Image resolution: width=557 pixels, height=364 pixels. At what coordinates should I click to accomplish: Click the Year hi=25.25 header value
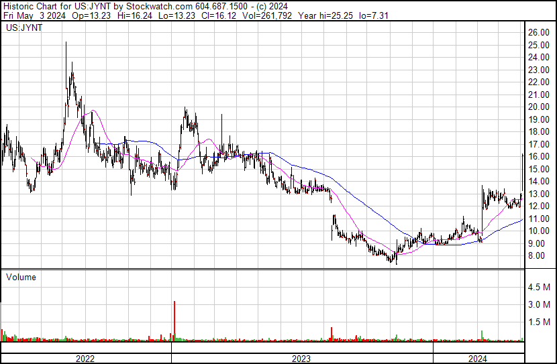(x=325, y=15)
